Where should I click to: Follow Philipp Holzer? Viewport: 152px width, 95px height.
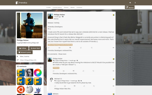[23, 48]
